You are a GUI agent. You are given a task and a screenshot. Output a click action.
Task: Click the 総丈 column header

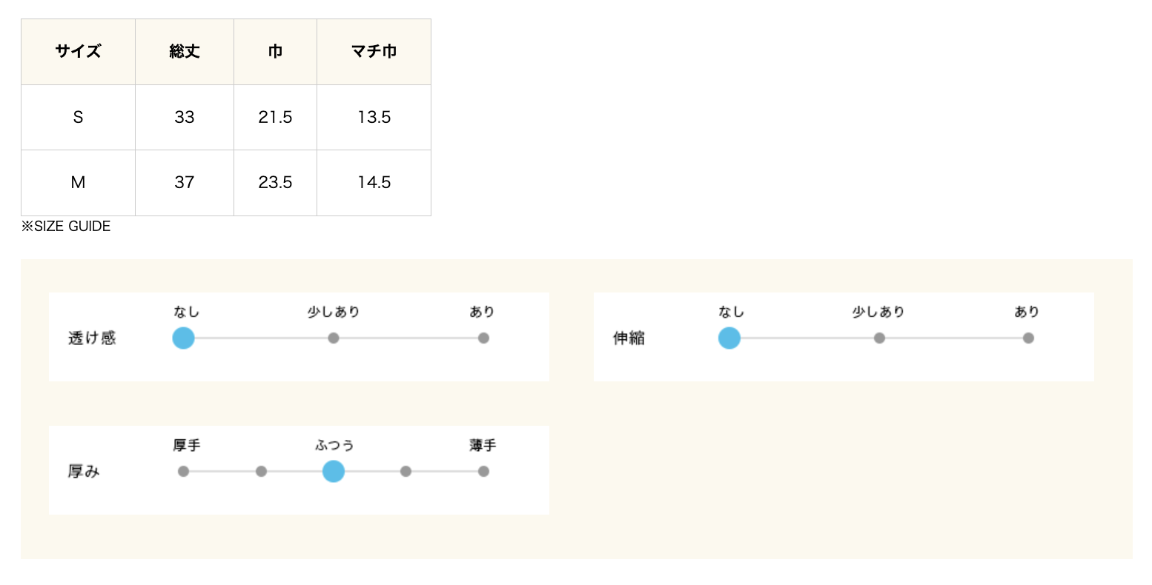185,52
